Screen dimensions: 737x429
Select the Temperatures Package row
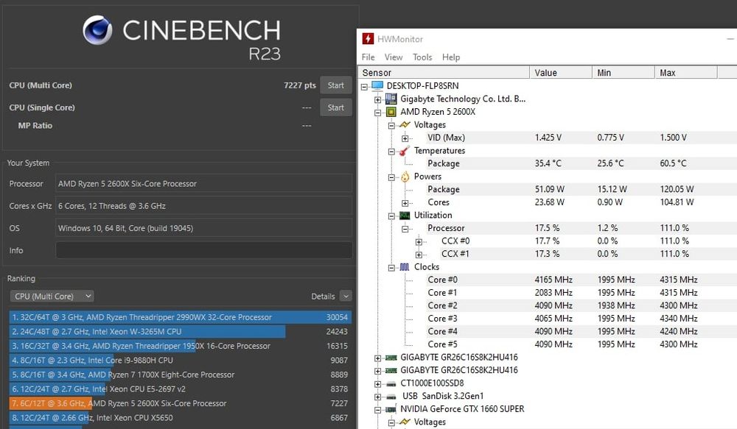pos(571,163)
